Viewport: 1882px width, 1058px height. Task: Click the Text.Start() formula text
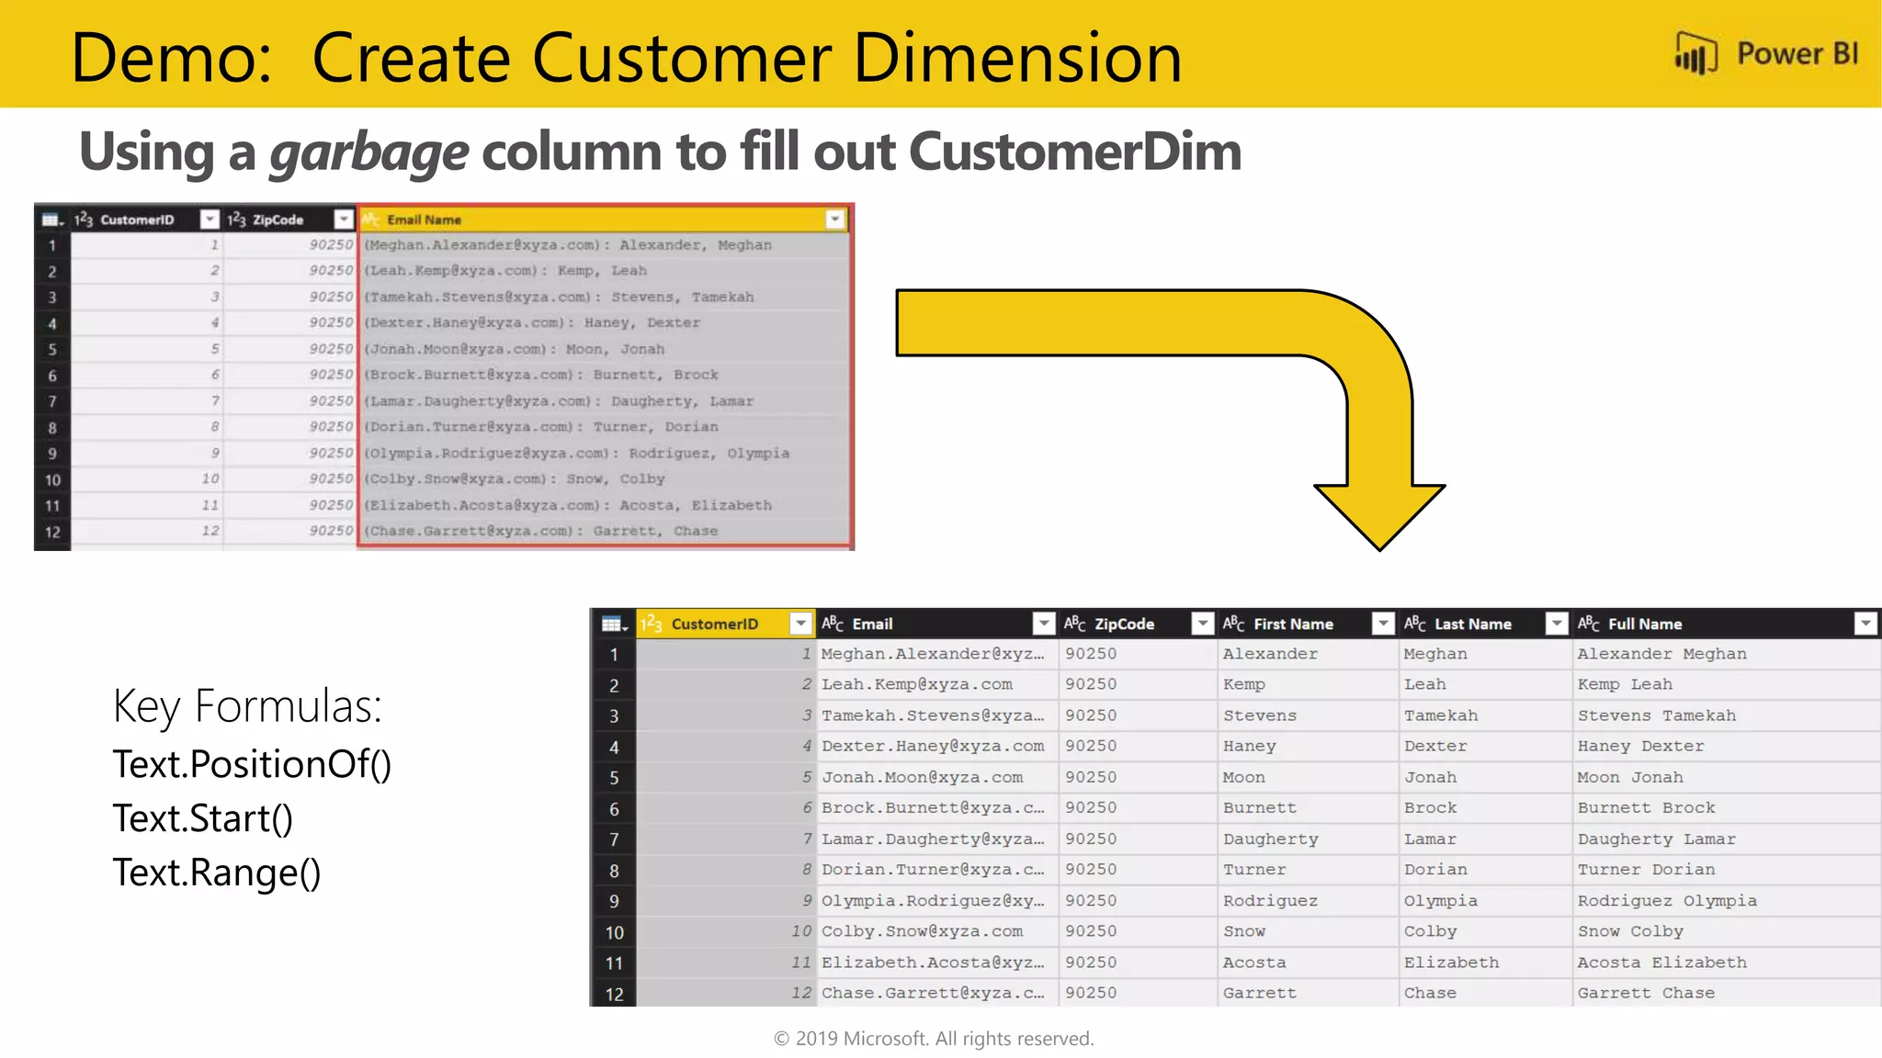point(202,818)
